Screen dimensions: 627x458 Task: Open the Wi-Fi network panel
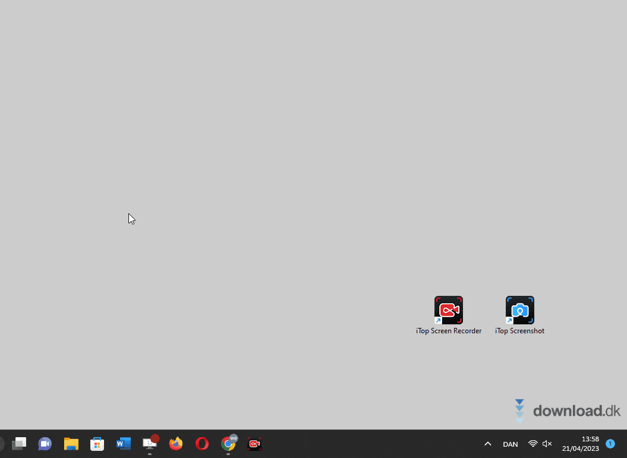pos(533,444)
